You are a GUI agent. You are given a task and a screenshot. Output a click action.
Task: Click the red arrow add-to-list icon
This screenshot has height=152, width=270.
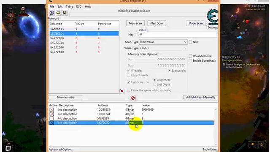pyautogui.click(x=122, y=91)
